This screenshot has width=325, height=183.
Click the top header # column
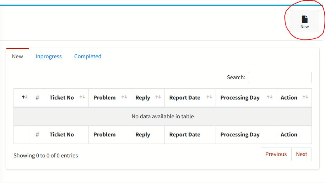click(x=38, y=98)
